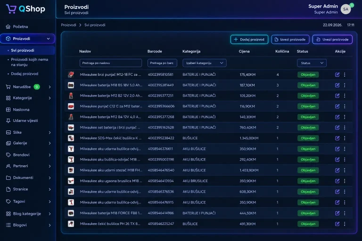This screenshot has height=241, width=362.
Task: Focus the Pretraga po naslovu field
Action: (x=111, y=63)
